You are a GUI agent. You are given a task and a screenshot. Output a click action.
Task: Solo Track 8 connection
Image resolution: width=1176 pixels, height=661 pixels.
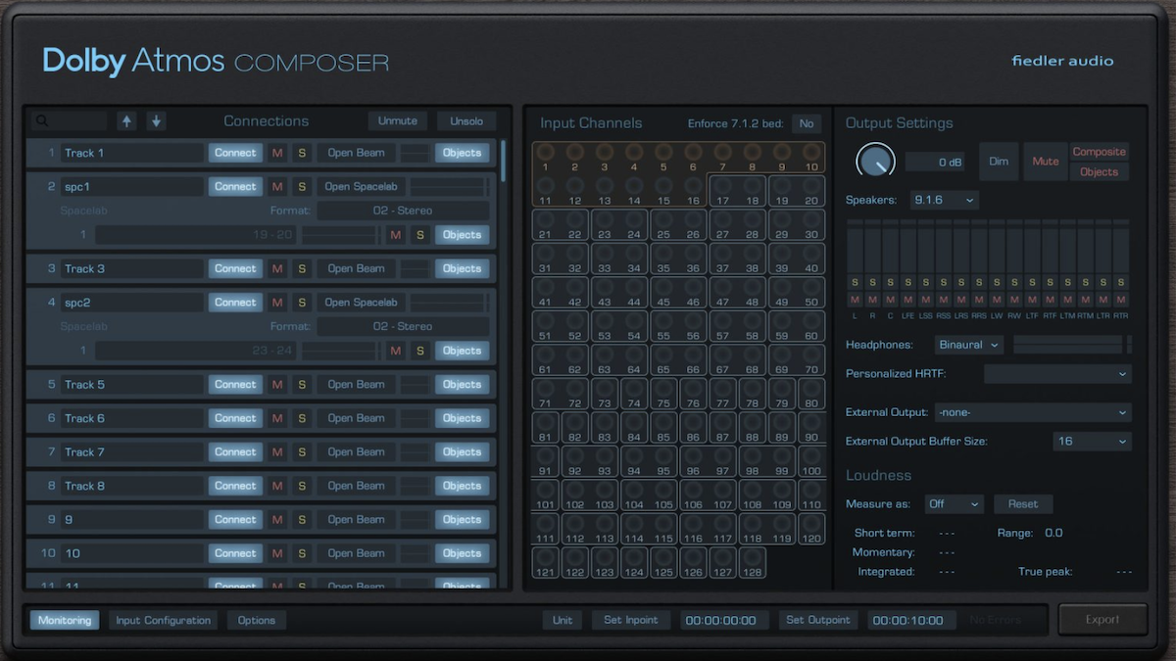(302, 486)
